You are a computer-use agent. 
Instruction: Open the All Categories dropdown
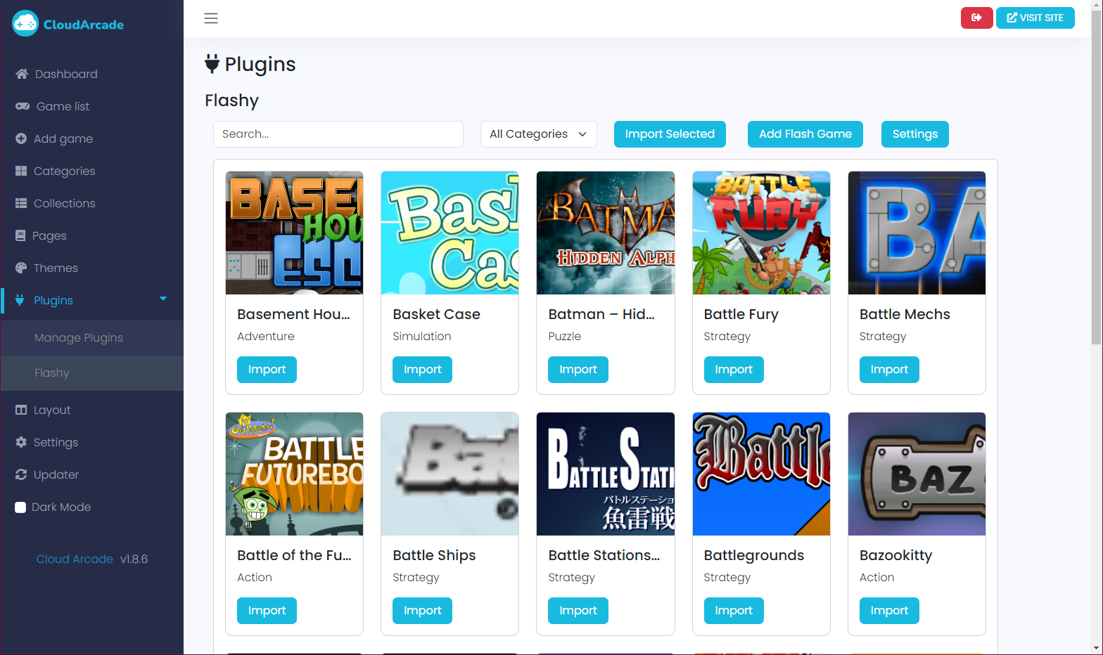pyautogui.click(x=538, y=134)
